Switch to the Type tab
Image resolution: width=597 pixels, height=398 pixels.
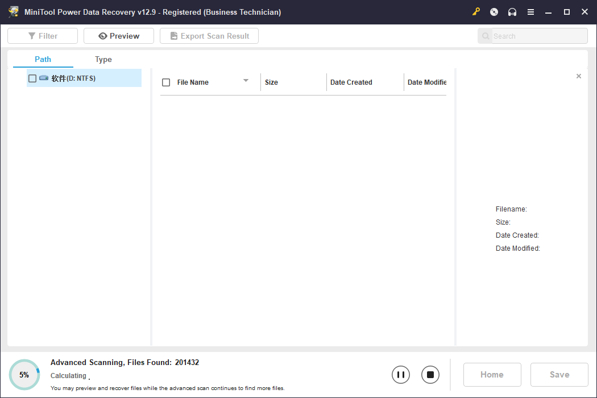tap(103, 59)
